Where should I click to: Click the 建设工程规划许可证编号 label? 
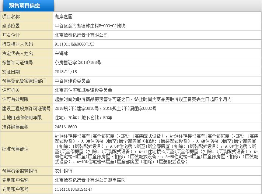[27, 108]
